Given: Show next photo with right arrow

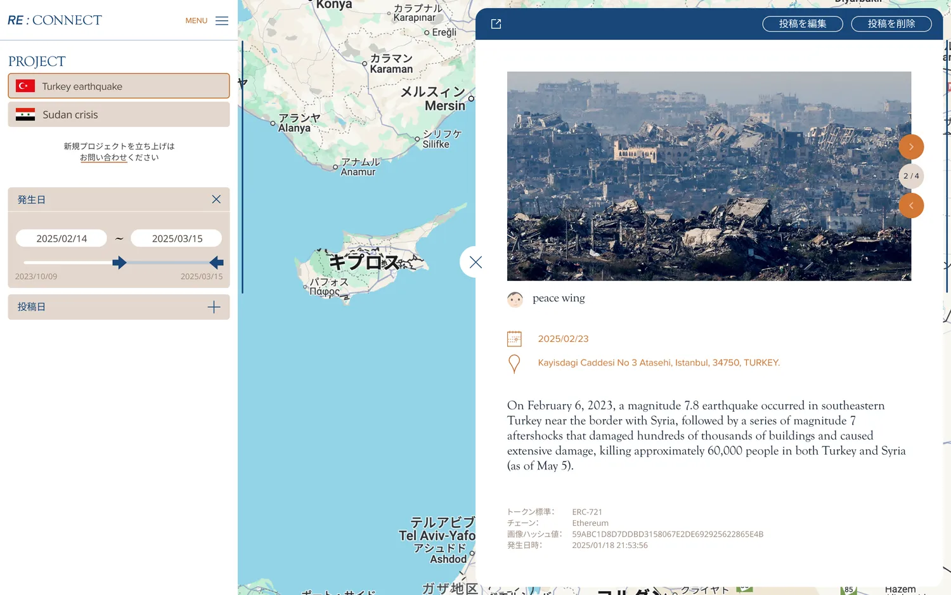Looking at the screenshot, I should coord(910,147).
